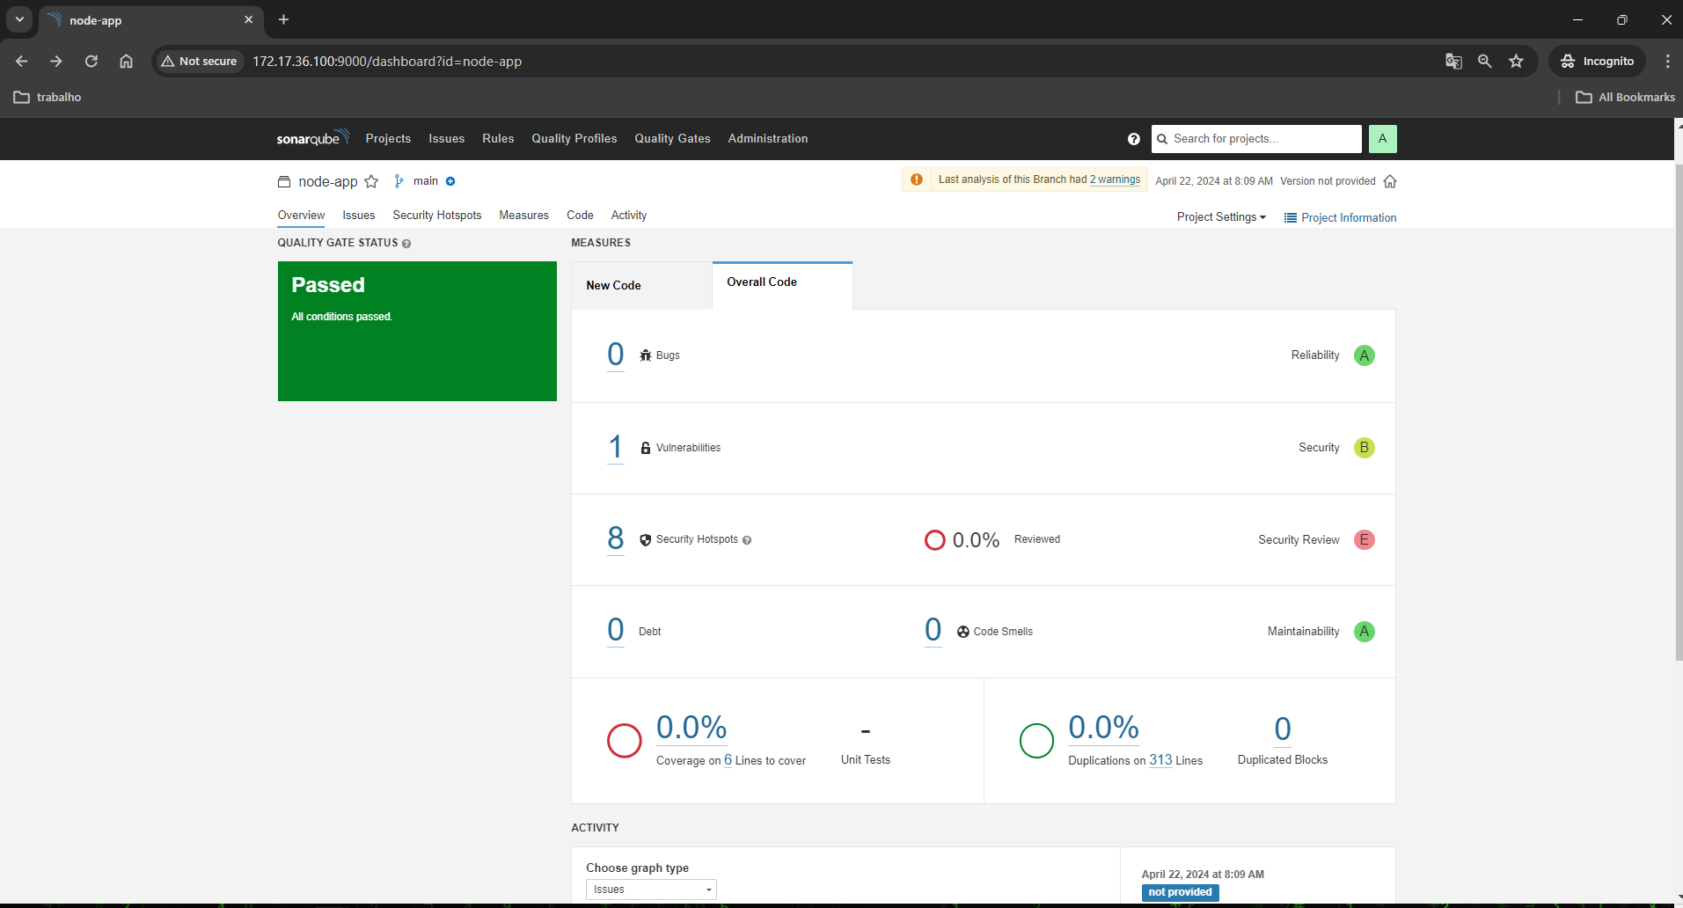
Task: Click the Reliability rating A badge
Action: [1365, 355]
